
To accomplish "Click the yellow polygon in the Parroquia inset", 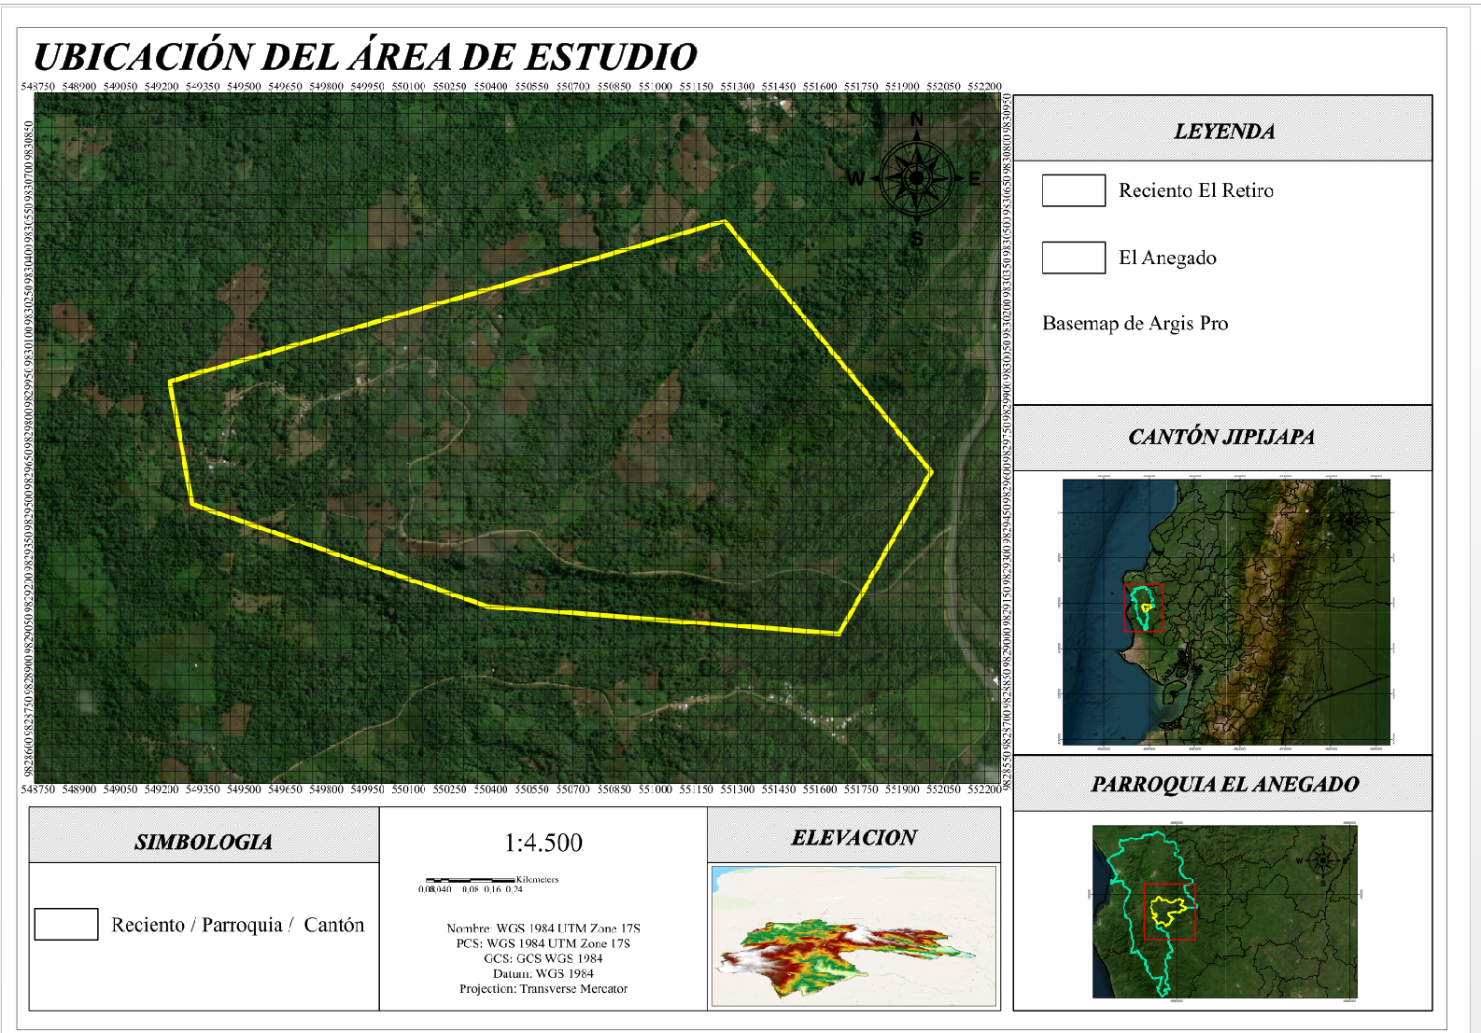I will coord(1166,910).
